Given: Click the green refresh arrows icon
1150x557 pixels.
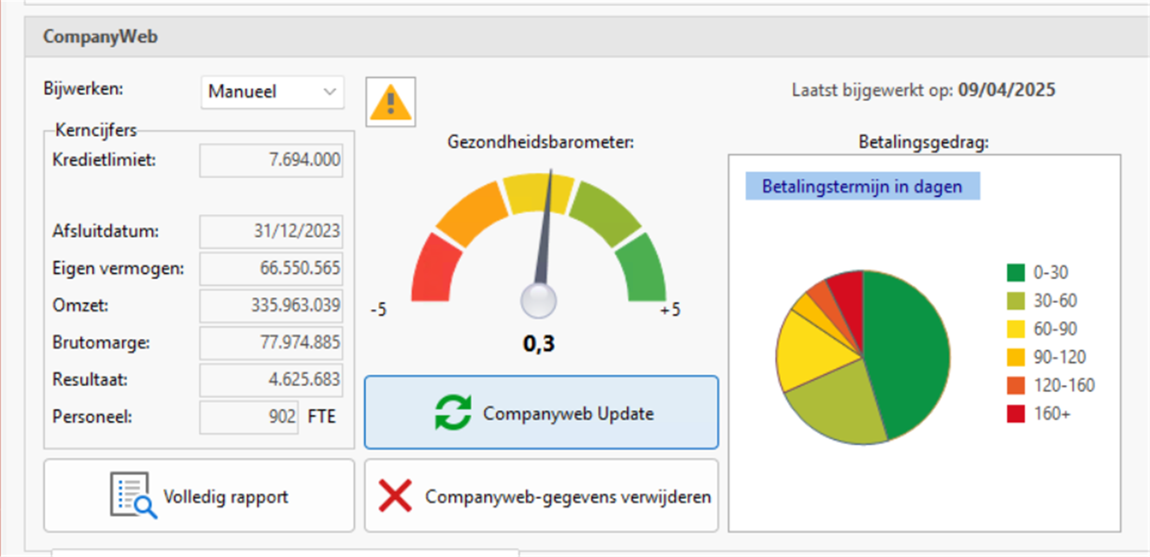Looking at the screenshot, I should coord(453,413).
